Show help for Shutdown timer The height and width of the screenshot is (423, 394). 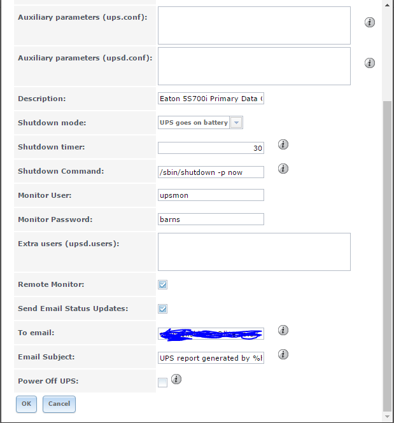coord(284,144)
